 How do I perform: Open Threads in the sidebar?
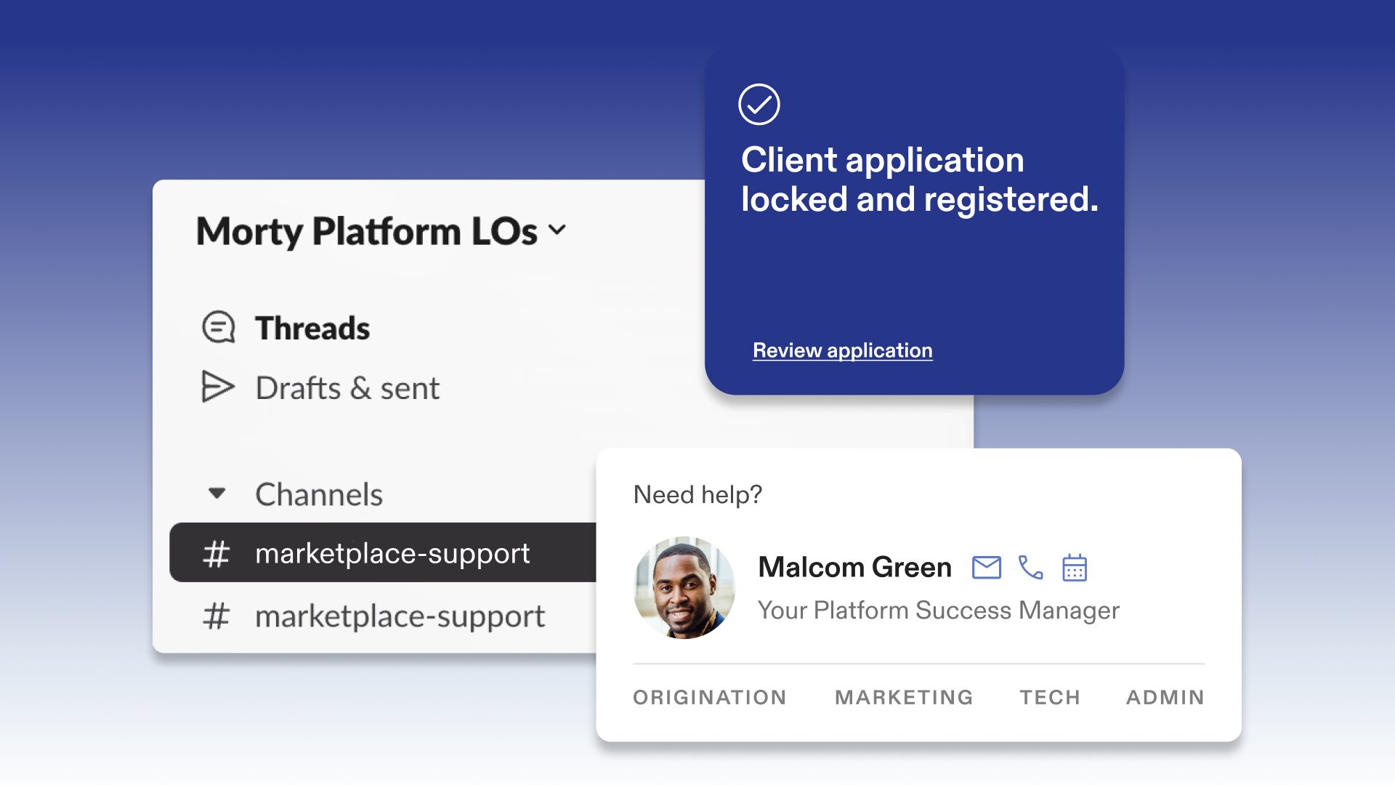(312, 329)
